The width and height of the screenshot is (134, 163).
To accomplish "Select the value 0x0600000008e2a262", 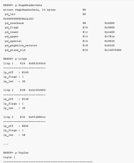I will point(18,19).
